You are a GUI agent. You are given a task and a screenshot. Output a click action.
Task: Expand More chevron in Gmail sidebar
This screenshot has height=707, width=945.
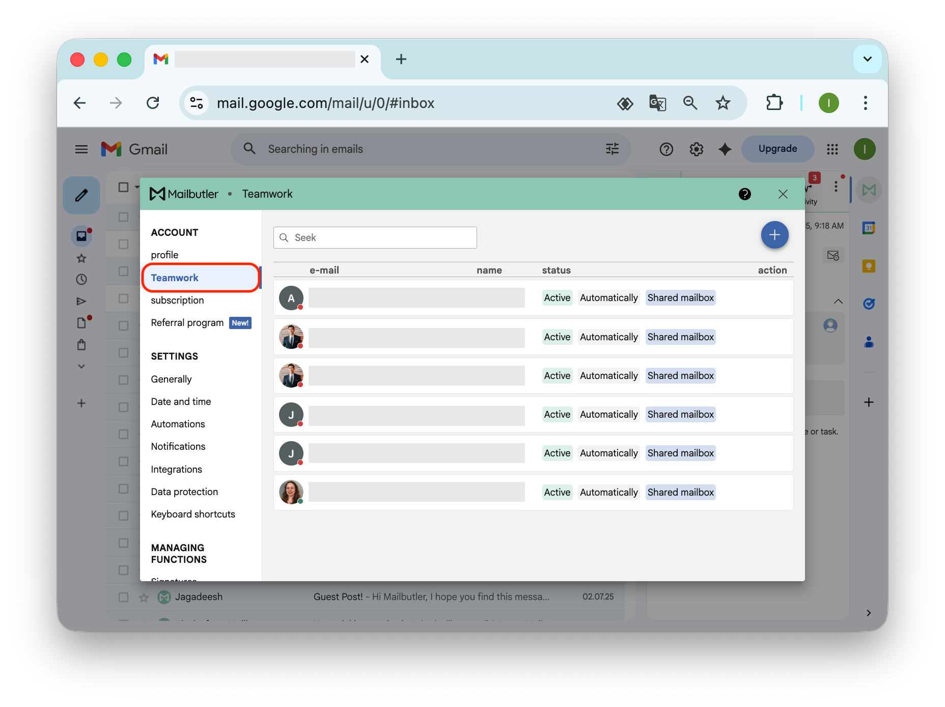[81, 366]
